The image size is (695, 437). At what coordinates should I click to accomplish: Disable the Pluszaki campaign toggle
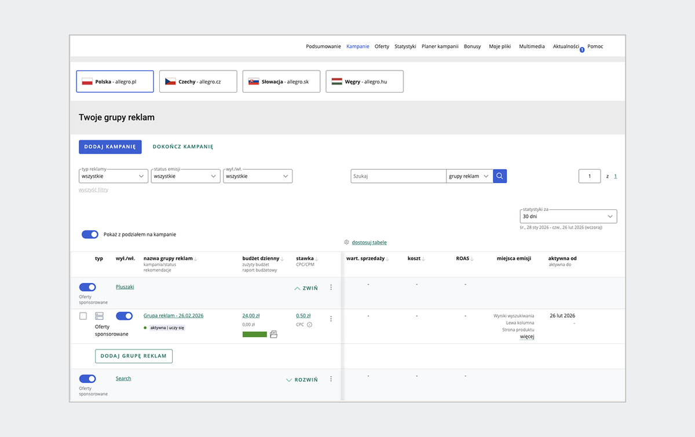point(87,287)
